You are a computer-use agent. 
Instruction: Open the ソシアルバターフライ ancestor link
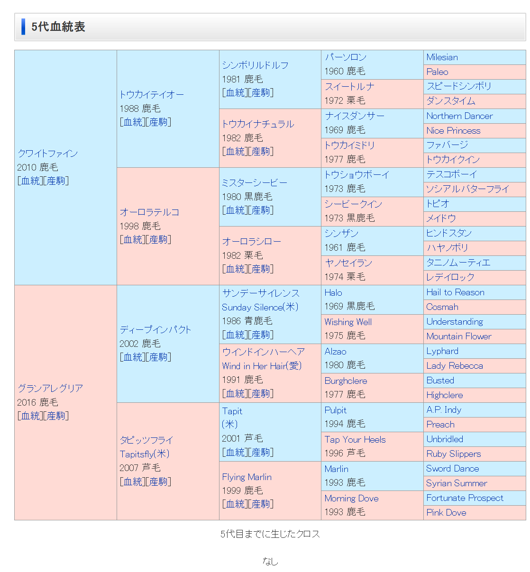[468, 189]
